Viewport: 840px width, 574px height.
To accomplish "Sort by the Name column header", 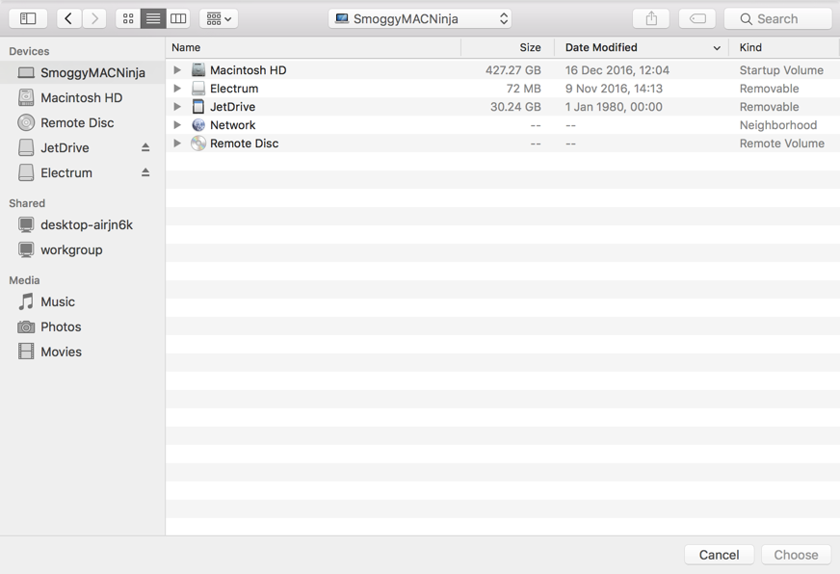I will pos(313,47).
